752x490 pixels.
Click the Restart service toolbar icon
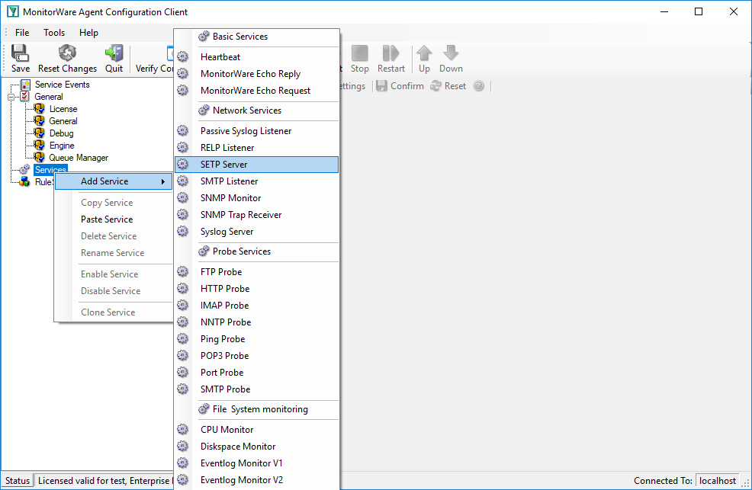pyautogui.click(x=390, y=53)
